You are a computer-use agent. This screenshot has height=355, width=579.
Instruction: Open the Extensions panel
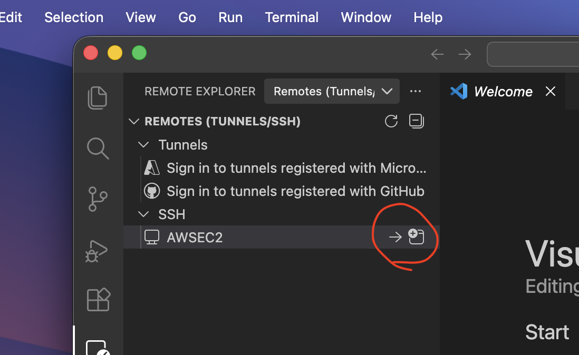coord(98,299)
